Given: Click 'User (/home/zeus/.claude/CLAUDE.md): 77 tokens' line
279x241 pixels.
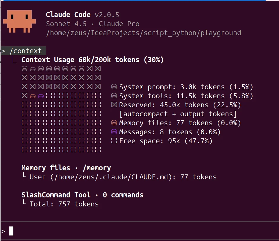Looking at the screenshot, I should (x=123, y=177).
